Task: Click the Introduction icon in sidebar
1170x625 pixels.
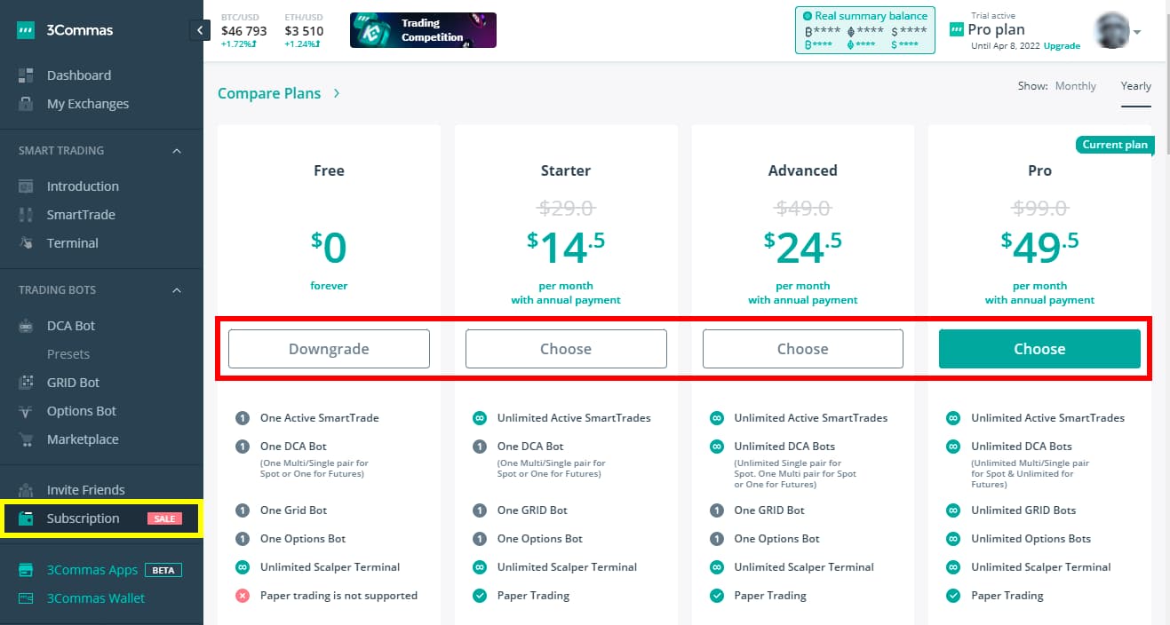Action: 26,186
